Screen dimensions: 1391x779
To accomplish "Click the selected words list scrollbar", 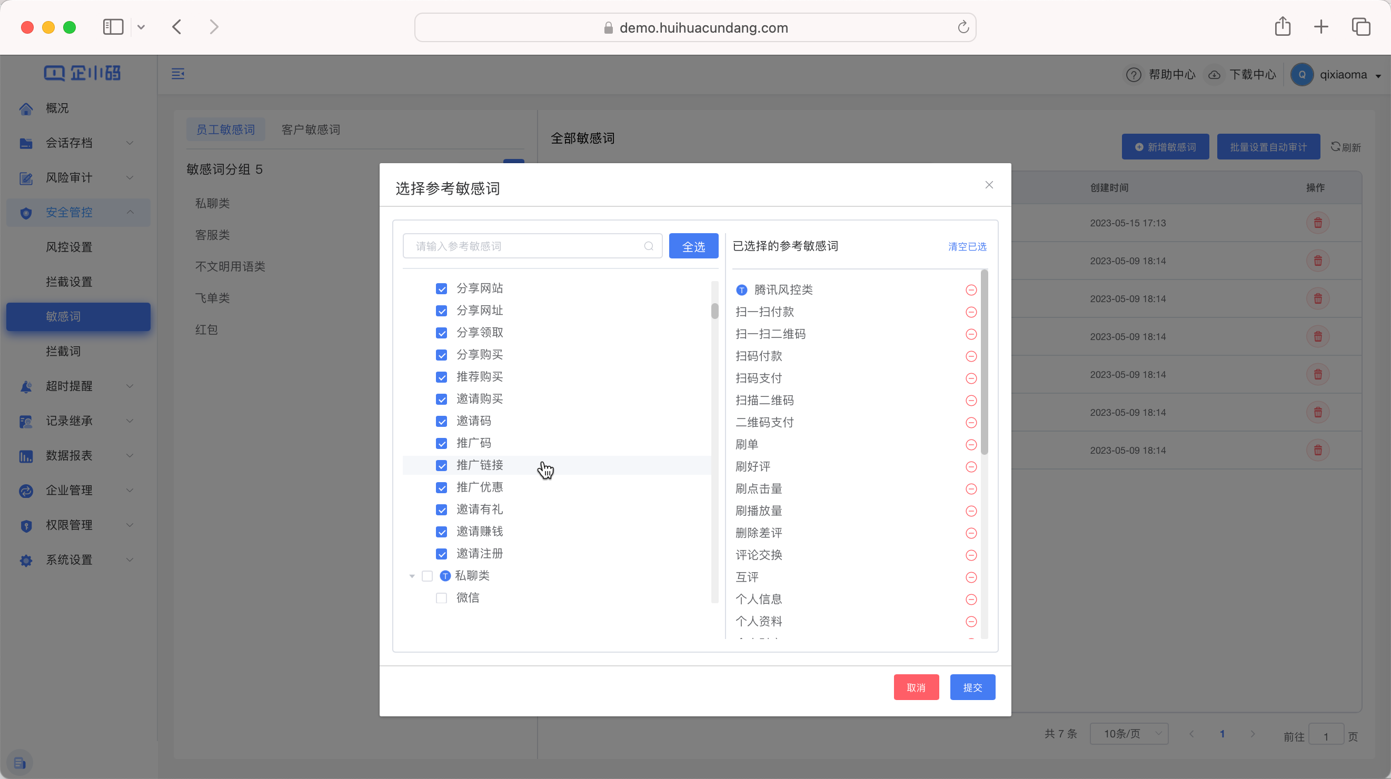I will coord(984,362).
